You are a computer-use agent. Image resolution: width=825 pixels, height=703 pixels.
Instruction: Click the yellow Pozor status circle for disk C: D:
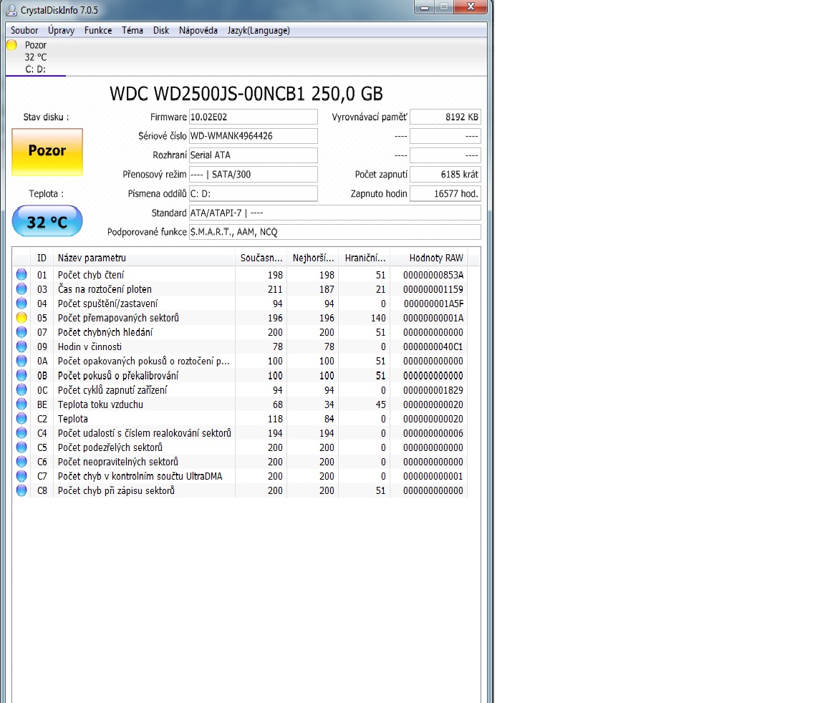click(11, 45)
